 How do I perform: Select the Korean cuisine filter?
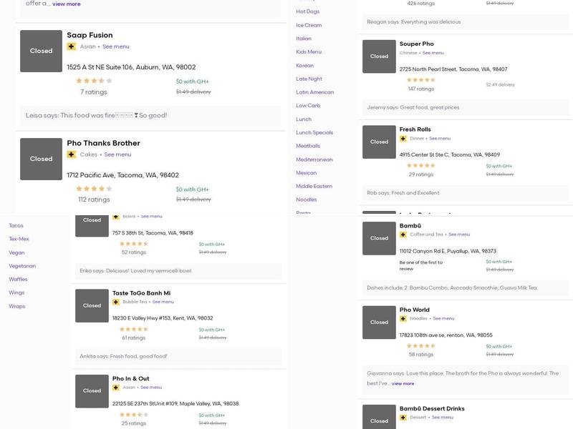tap(304, 65)
